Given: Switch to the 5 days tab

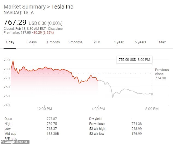Looking at the screenshot, I should [31, 42].
